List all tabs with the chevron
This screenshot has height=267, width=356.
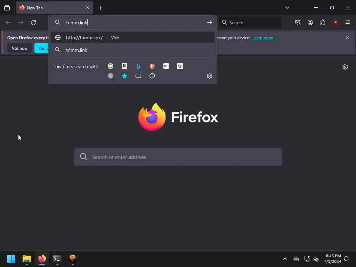[287, 8]
